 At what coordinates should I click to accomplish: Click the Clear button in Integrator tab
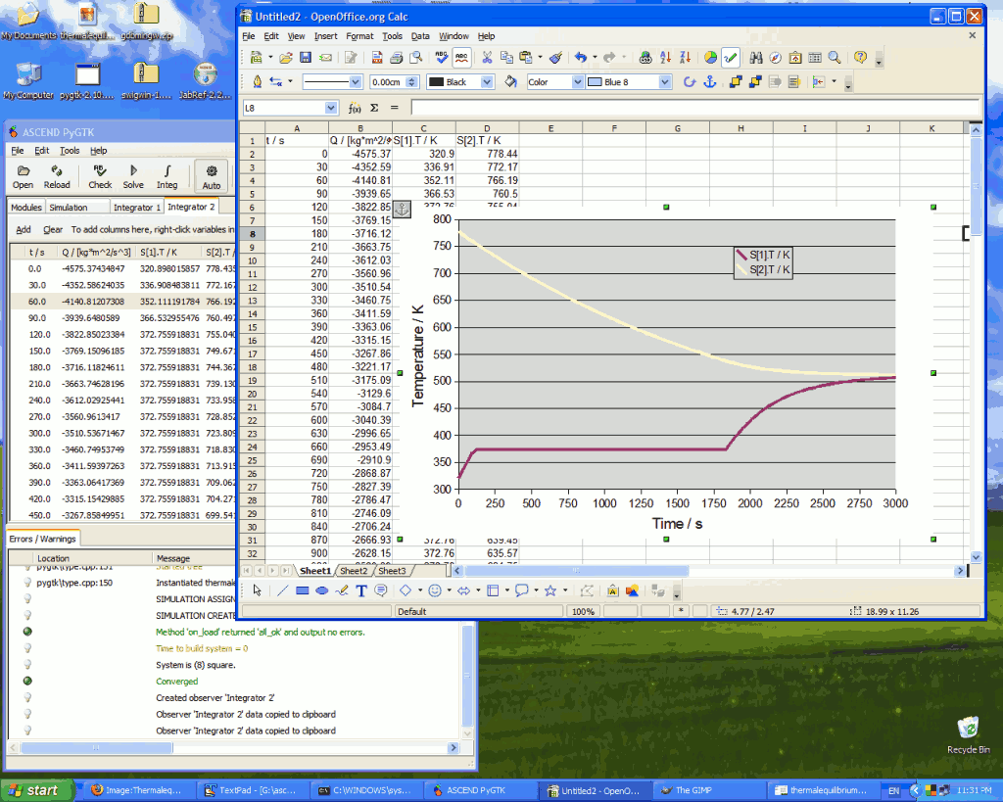tap(53, 230)
